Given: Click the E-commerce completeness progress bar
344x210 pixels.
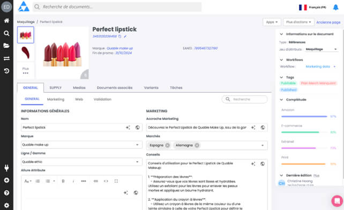Looking at the screenshot, I should [x=304, y=132].
